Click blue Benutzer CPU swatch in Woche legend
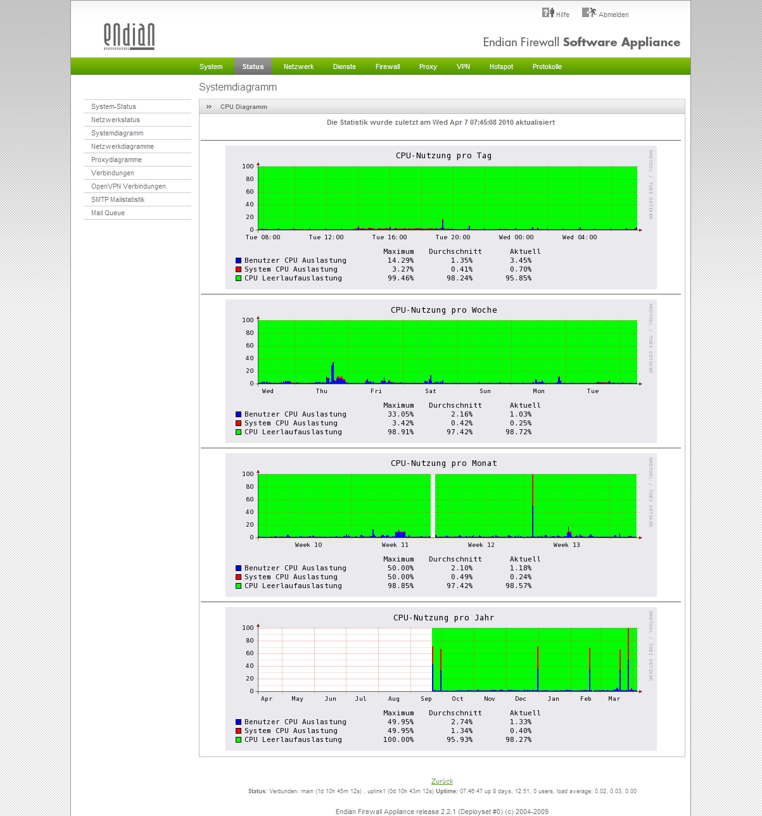The height and width of the screenshot is (816, 762). point(239,414)
